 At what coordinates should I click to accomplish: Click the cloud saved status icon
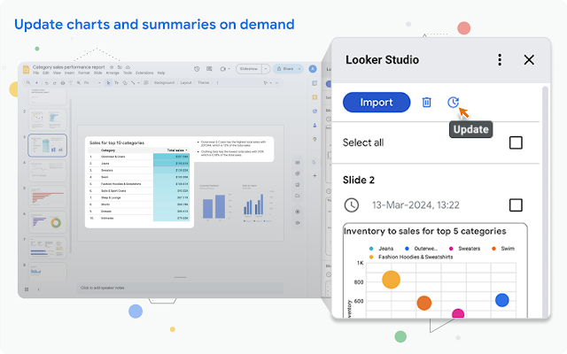coord(128,67)
